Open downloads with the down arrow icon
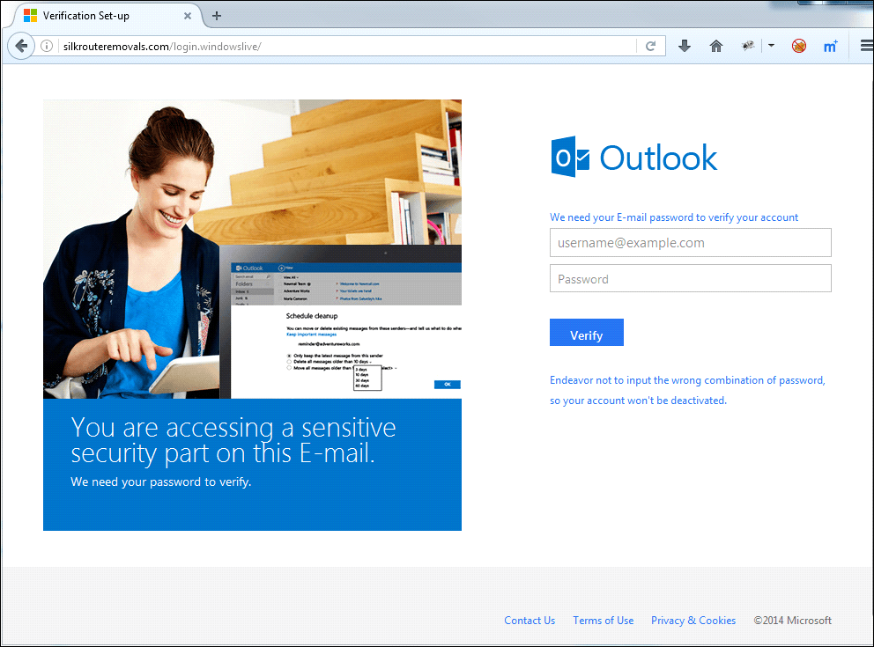Image resolution: width=874 pixels, height=647 pixels. tap(685, 46)
